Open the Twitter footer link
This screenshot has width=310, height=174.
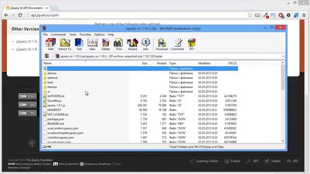pos(276,161)
